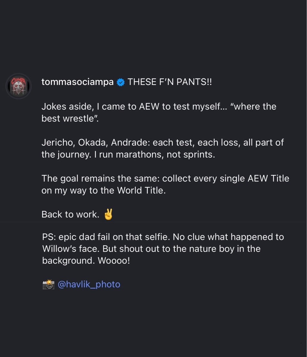Click the words "nature boy"

[212, 249]
